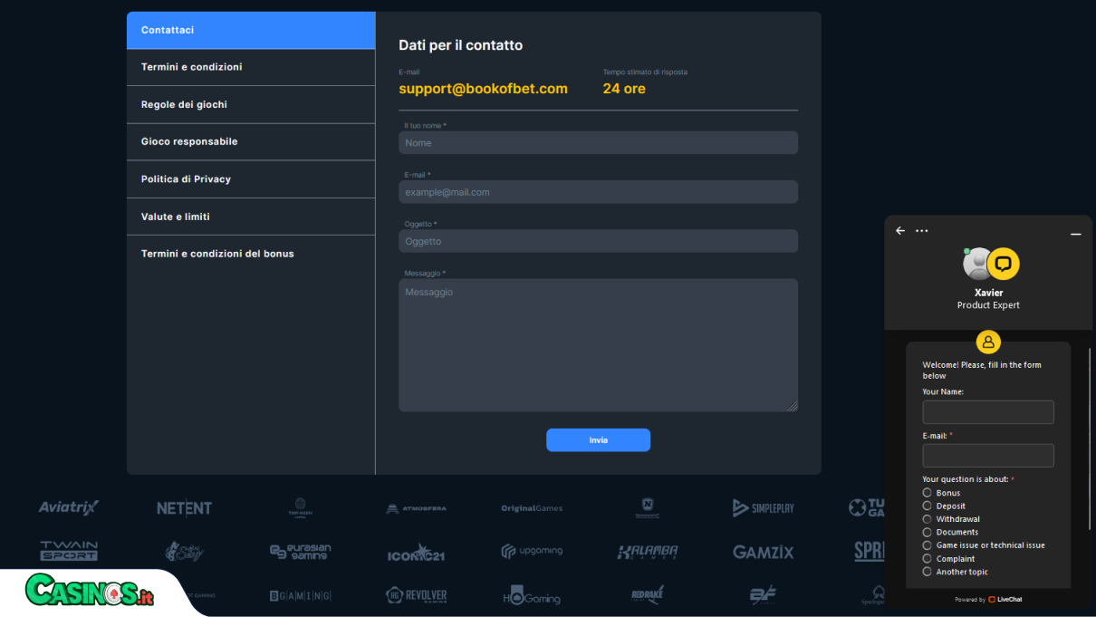This screenshot has height=617, width=1096.
Task: Select the Documents question option
Action: pos(927,532)
